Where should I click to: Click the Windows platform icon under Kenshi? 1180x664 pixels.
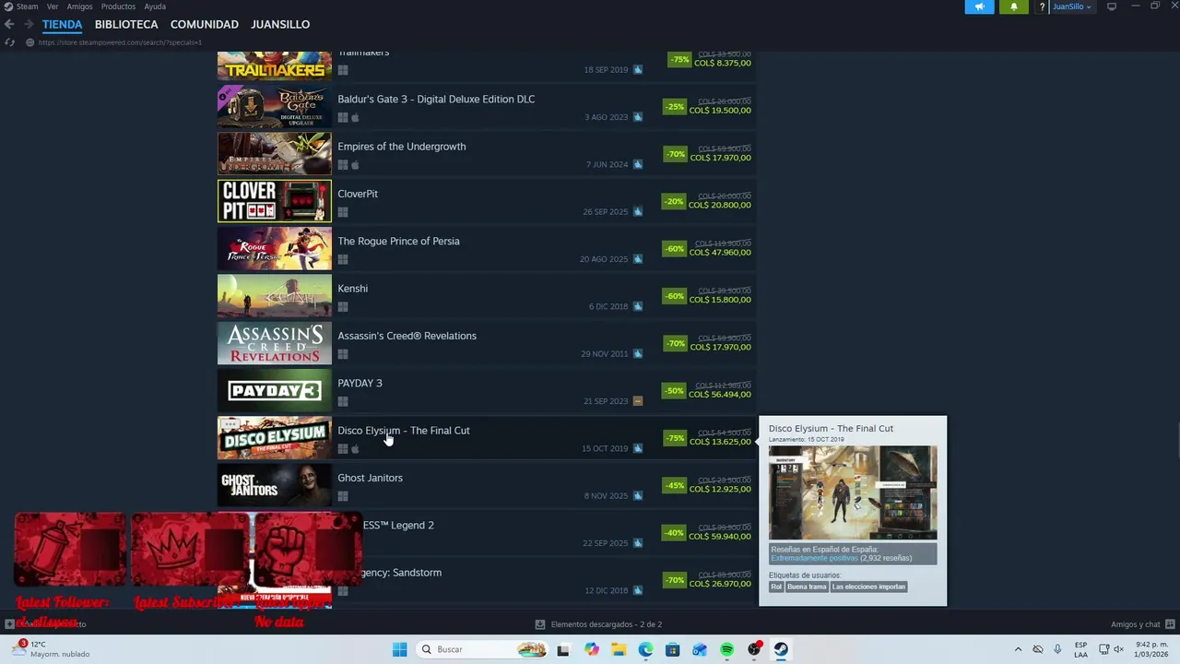click(343, 306)
